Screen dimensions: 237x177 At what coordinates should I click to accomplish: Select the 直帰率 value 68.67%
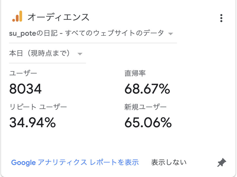pyautogui.click(x=147, y=89)
